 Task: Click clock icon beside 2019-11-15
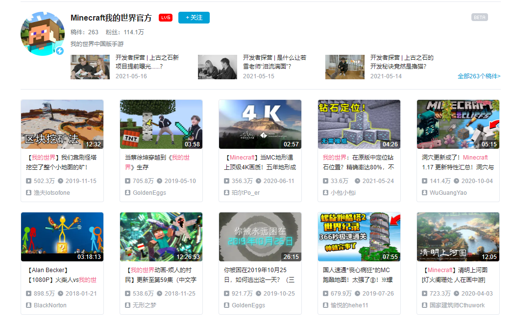point(61,181)
